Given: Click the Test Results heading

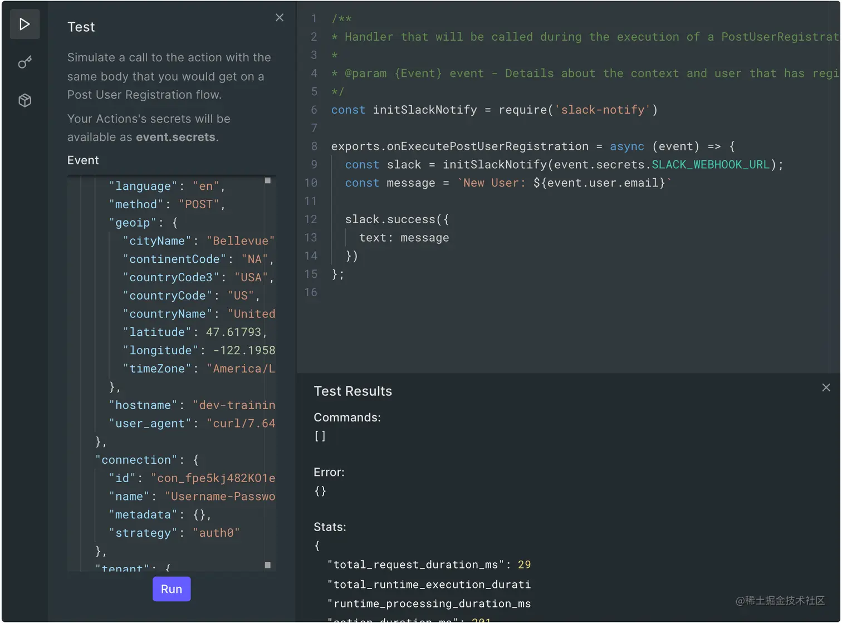Looking at the screenshot, I should click(353, 390).
